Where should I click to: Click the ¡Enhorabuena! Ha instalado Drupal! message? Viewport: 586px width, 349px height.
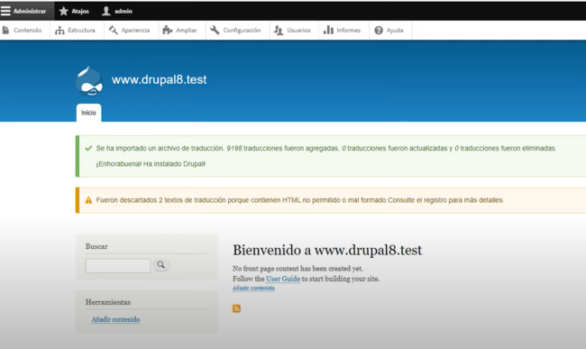[x=151, y=163]
